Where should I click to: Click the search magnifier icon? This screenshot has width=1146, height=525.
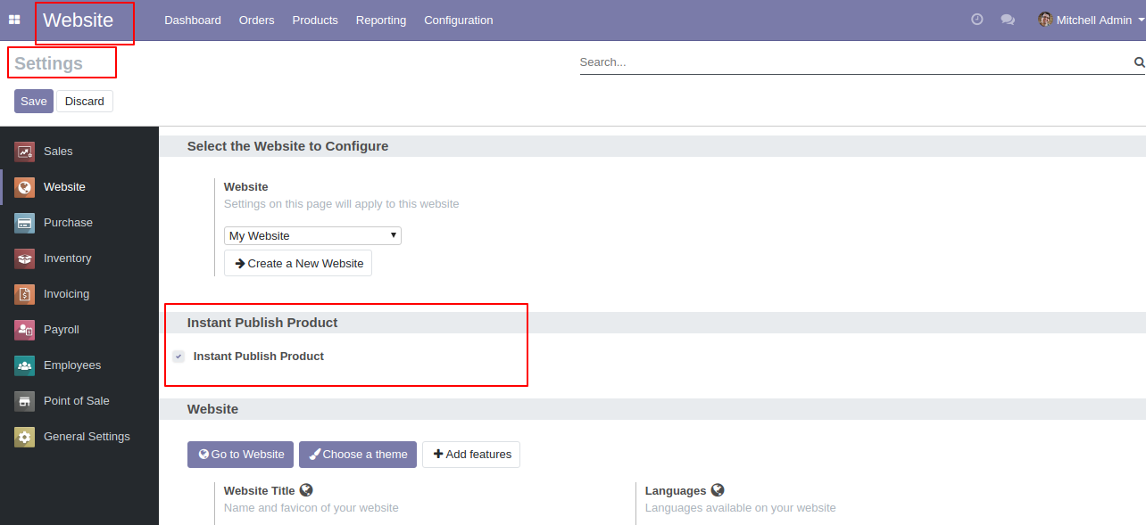click(1139, 62)
